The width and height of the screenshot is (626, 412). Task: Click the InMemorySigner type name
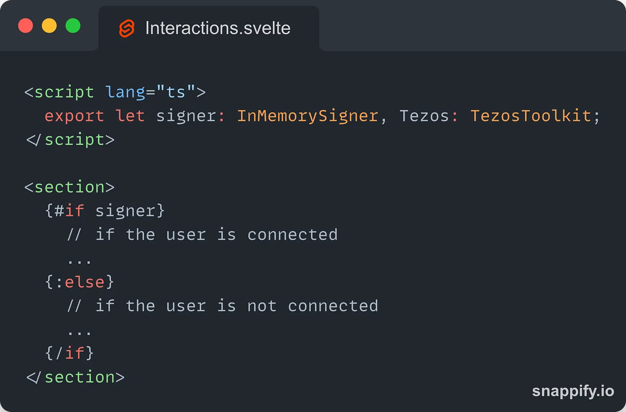308,116
